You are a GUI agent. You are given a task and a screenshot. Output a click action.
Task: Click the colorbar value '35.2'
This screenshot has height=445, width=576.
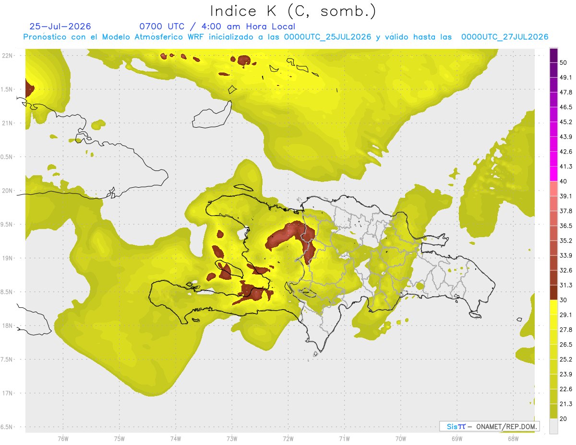tap(566, 241)
